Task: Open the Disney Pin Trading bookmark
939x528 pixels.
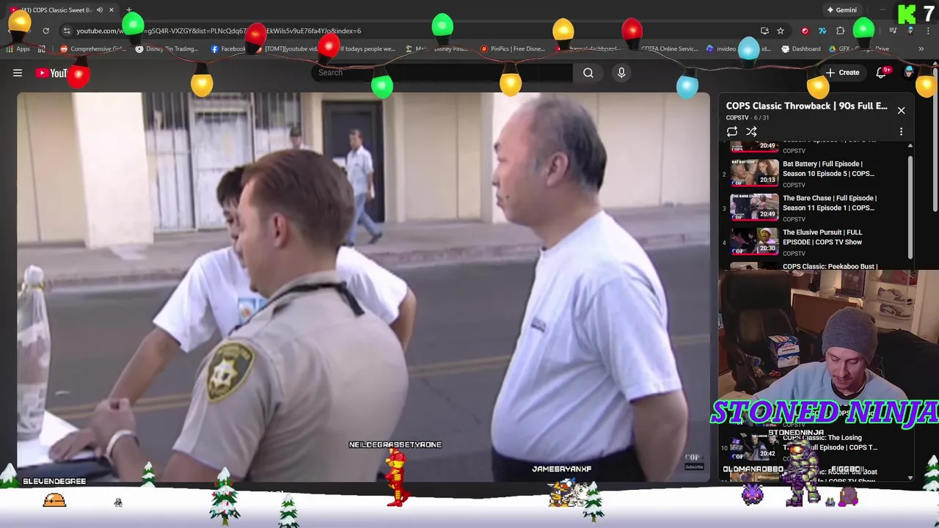Action: tap(167, 49)
